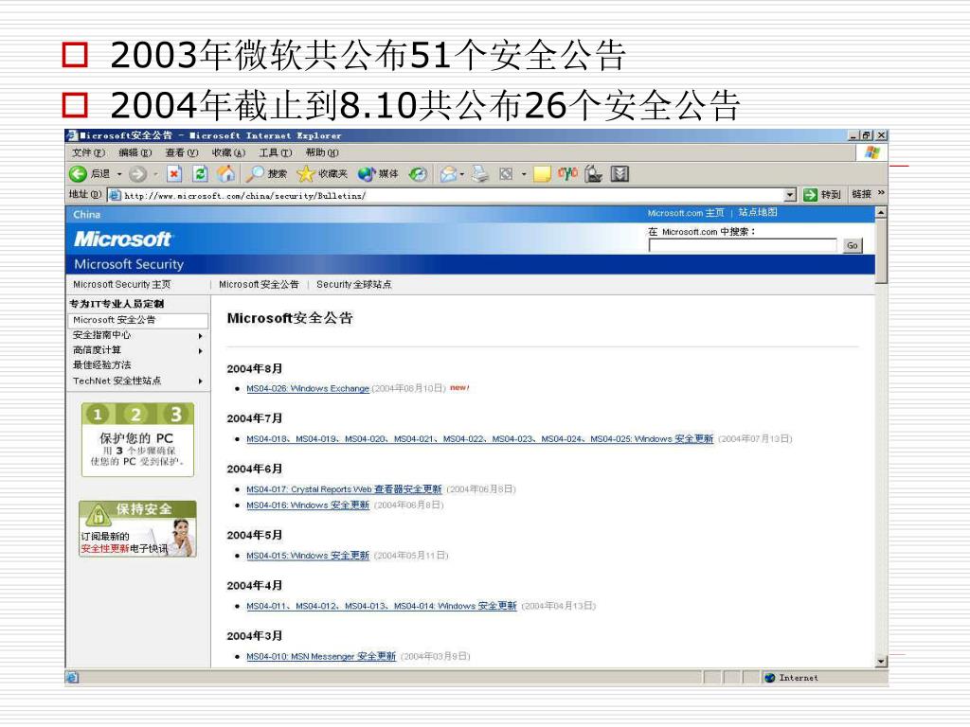The width and height of the screenshot is (970, 727).
Task: Open the MS04-010 MSN Messenger 安全更新 link
Action: point(321,657)
